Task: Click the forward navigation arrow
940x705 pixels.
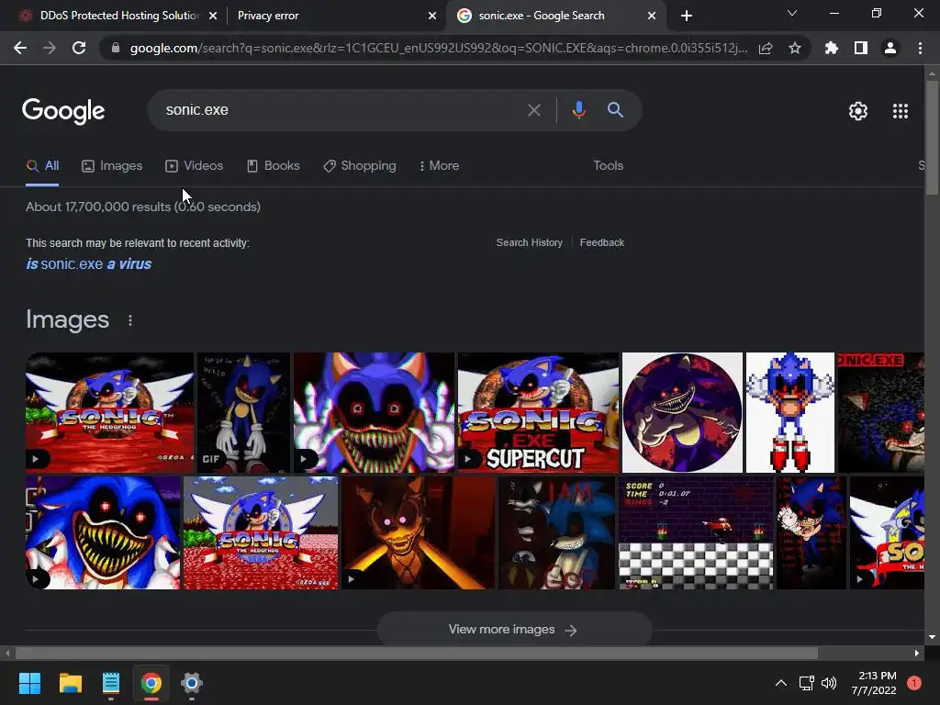Action: tap(50, 48)
